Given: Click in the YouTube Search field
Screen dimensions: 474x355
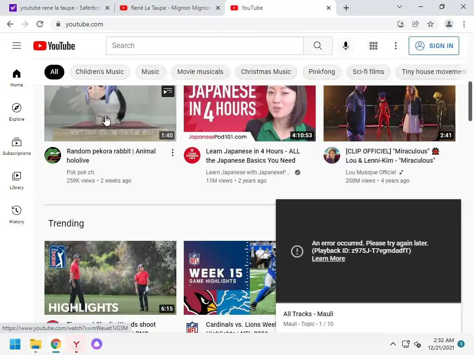Looking at the screenshot, I should 205,46.
